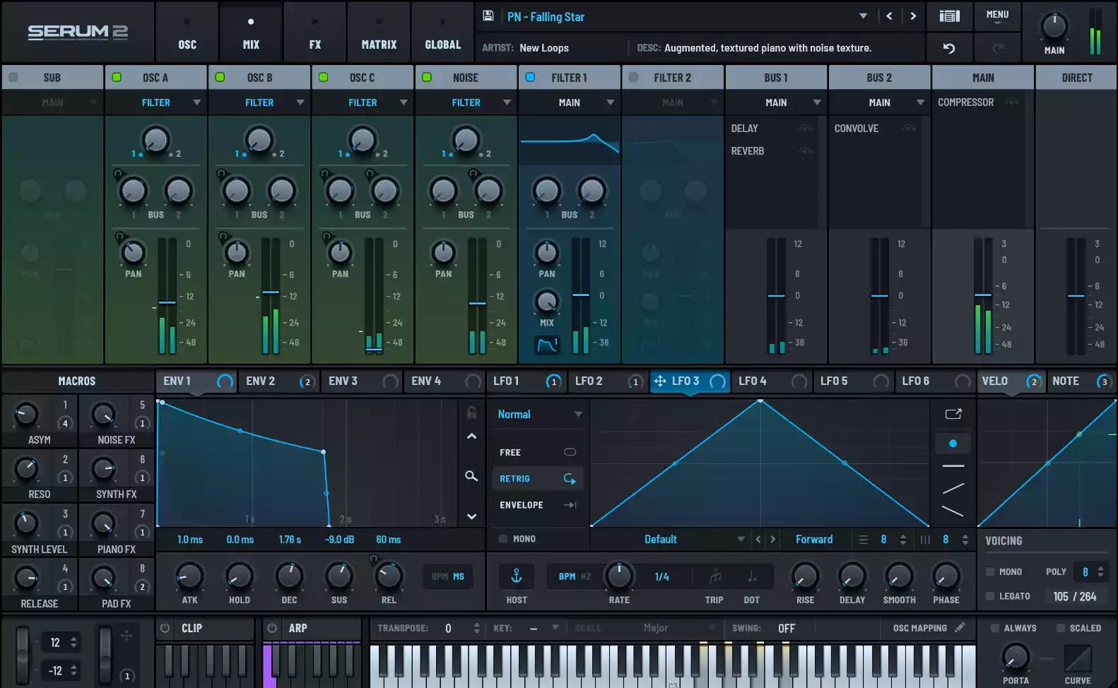The width and height of the screenshot is (1118, 688).
Task: Enable the ALWAYS portamento checkbox
Action: 995,628
